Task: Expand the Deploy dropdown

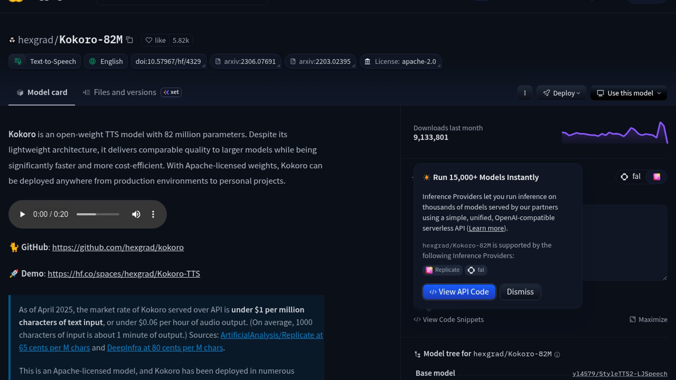Action: point(561,93)
